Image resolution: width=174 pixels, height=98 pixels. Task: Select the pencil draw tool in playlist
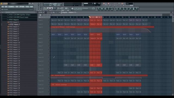(44, 13)
